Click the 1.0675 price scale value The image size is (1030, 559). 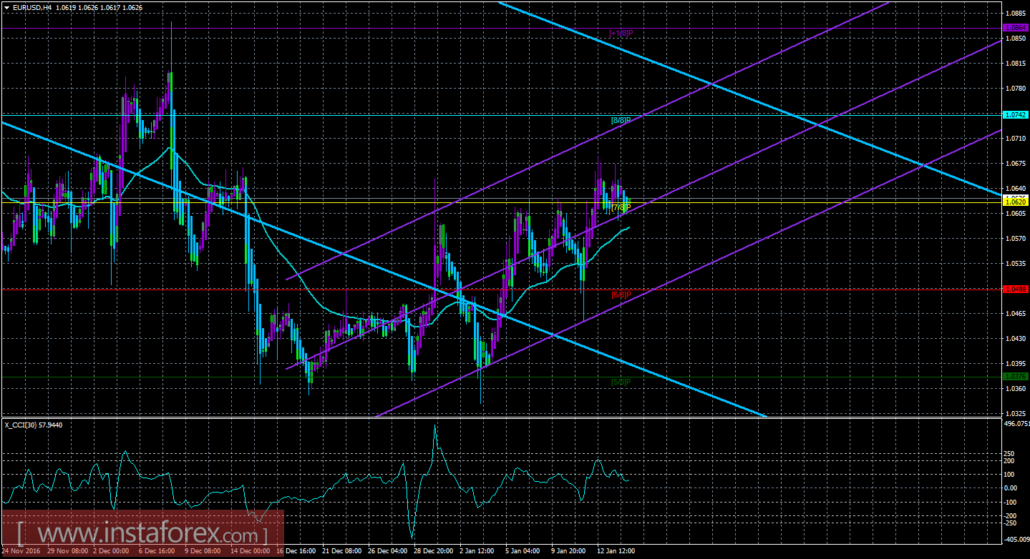[x=1016, y=164]
